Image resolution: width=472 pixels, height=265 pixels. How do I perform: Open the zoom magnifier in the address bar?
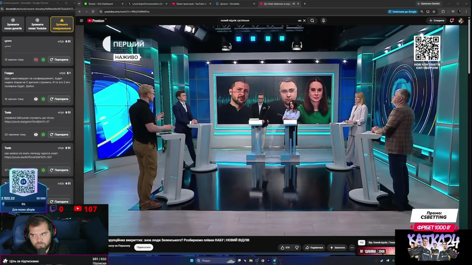pyautogui.click(x=422, y=11)
